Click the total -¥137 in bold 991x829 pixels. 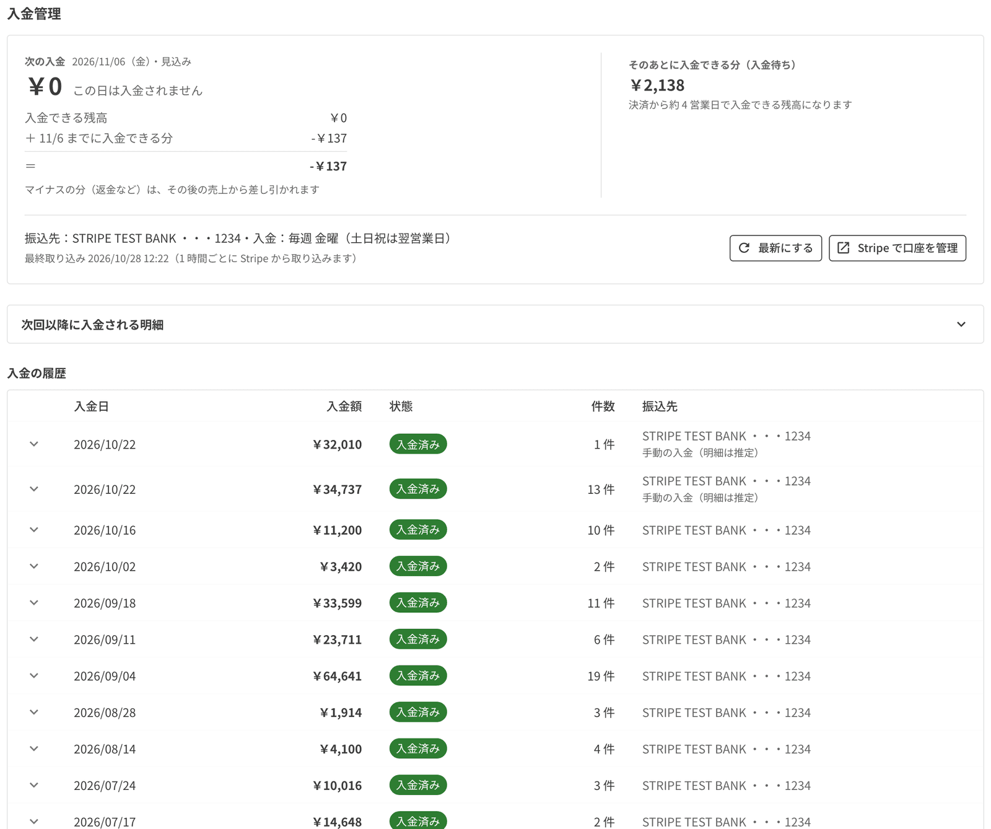[x=328, y=166]
